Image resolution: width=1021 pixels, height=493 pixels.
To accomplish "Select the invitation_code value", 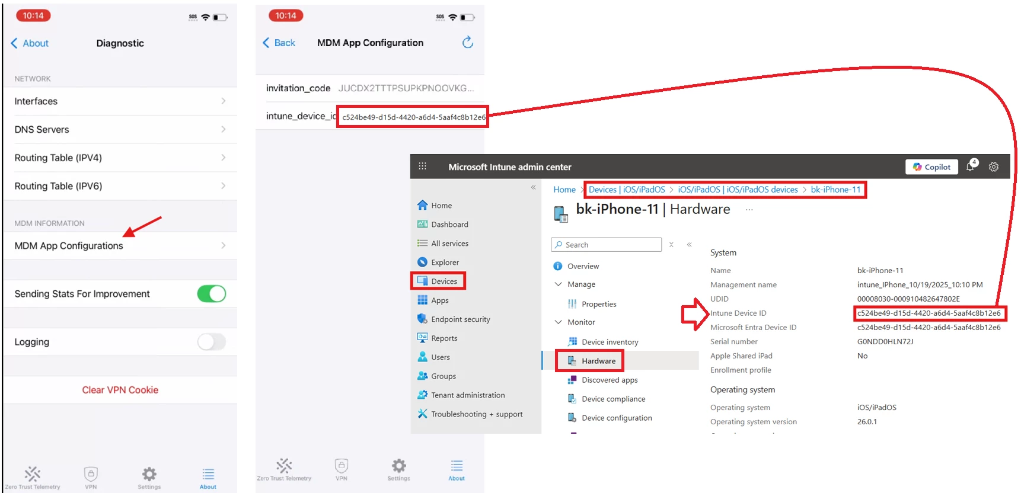I will pyautogui.click(x=406, y=88).
